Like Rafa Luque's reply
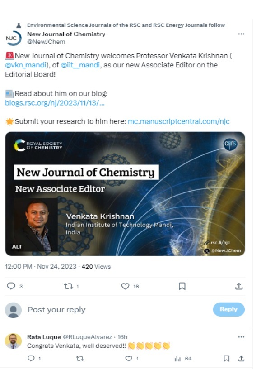275x370 pixels. pos(129,358)
